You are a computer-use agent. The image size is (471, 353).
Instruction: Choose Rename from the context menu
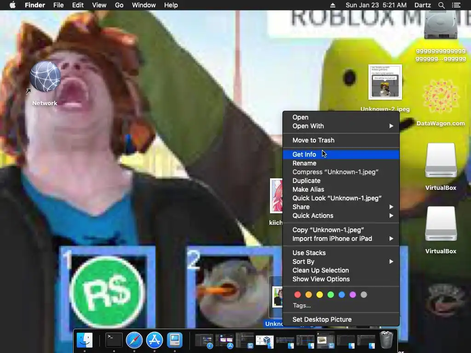point(341,163)
